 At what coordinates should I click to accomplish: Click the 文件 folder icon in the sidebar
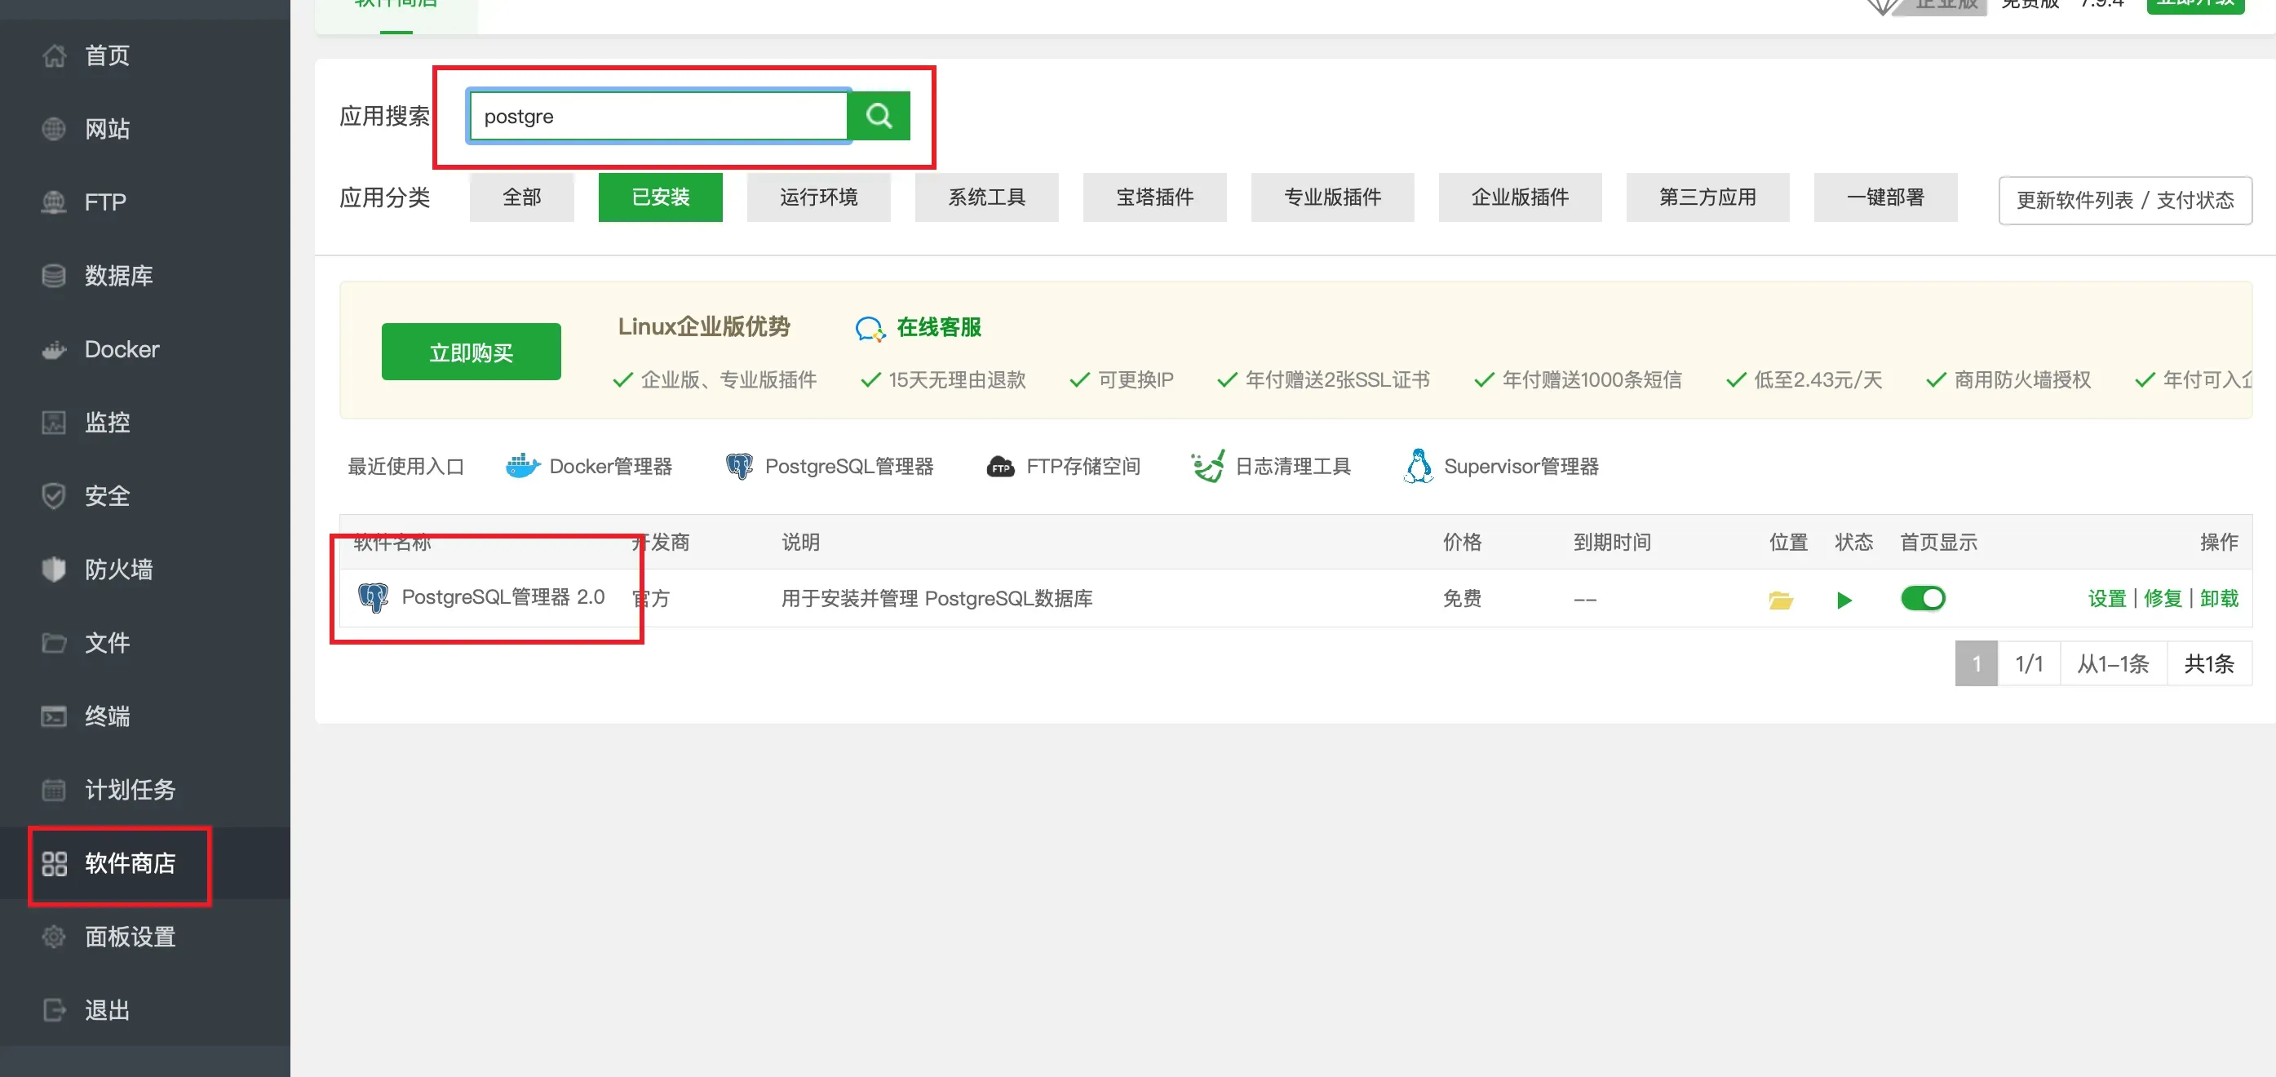54,642
